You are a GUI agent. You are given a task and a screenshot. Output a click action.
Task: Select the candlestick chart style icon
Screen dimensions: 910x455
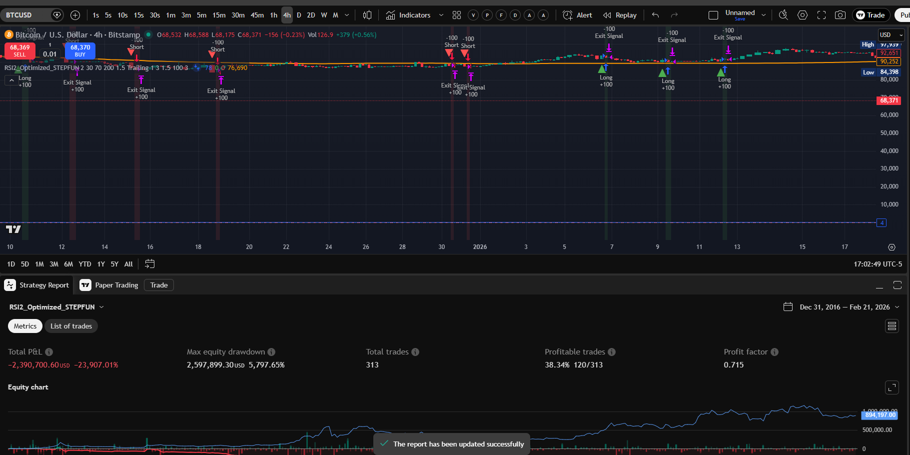(367, 15)
